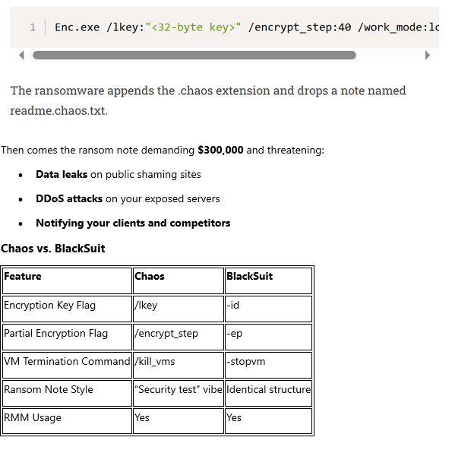Click the bold $300,000 amount
This screenshot has height=450, width=474.
tap(220, 150)
